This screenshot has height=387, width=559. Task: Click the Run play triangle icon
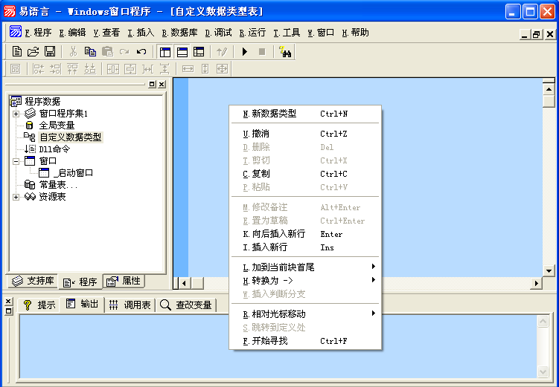tap(245, 52)
